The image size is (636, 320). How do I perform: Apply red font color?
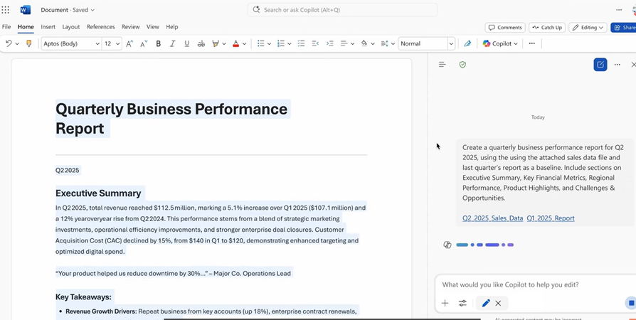[x=235, y=44]
